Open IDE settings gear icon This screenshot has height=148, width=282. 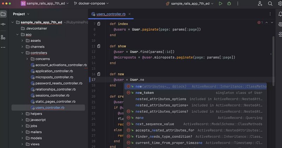click(280, 4)
